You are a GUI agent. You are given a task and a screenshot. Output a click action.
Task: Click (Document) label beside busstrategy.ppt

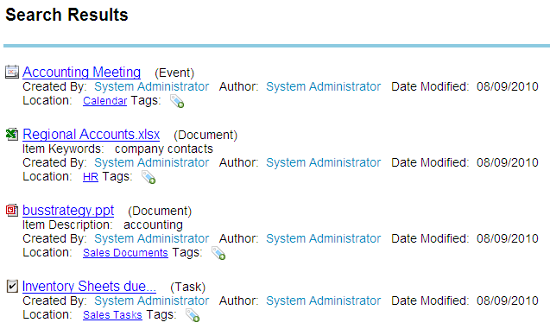(x=160, y=212)
